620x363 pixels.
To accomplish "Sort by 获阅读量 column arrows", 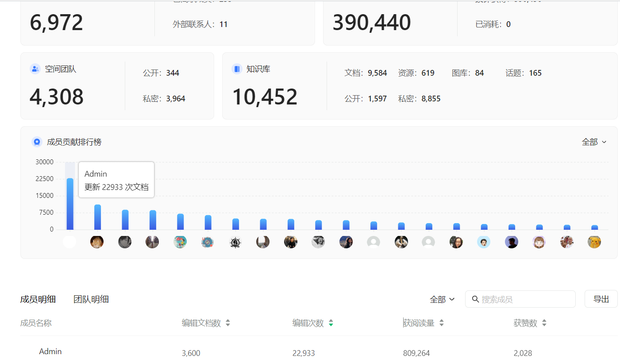I will [x=441, y=323].
